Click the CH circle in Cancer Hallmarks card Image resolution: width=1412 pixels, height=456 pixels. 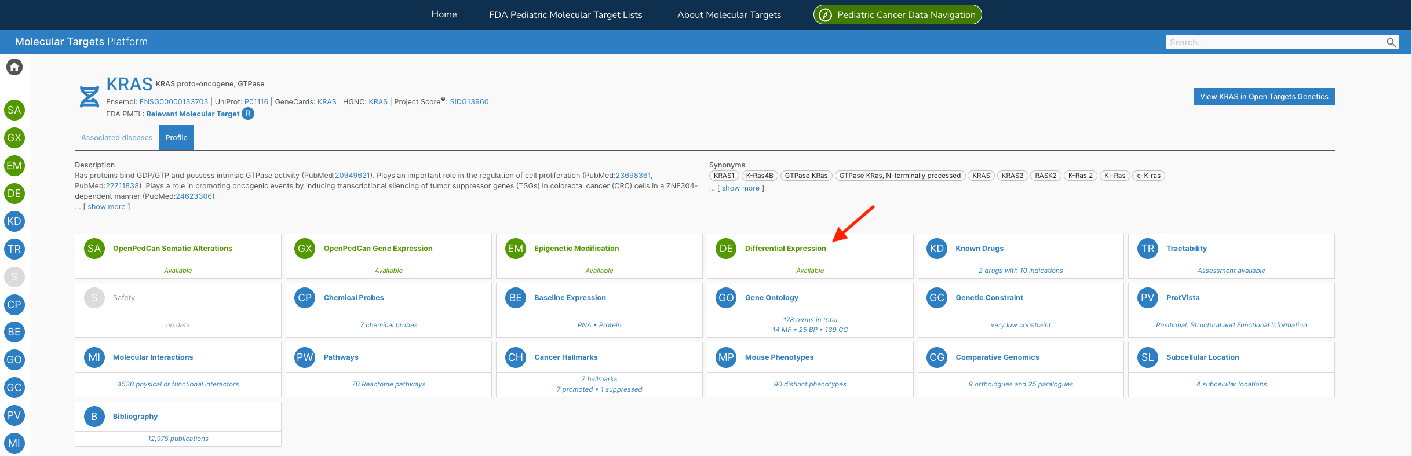[515, 357]
